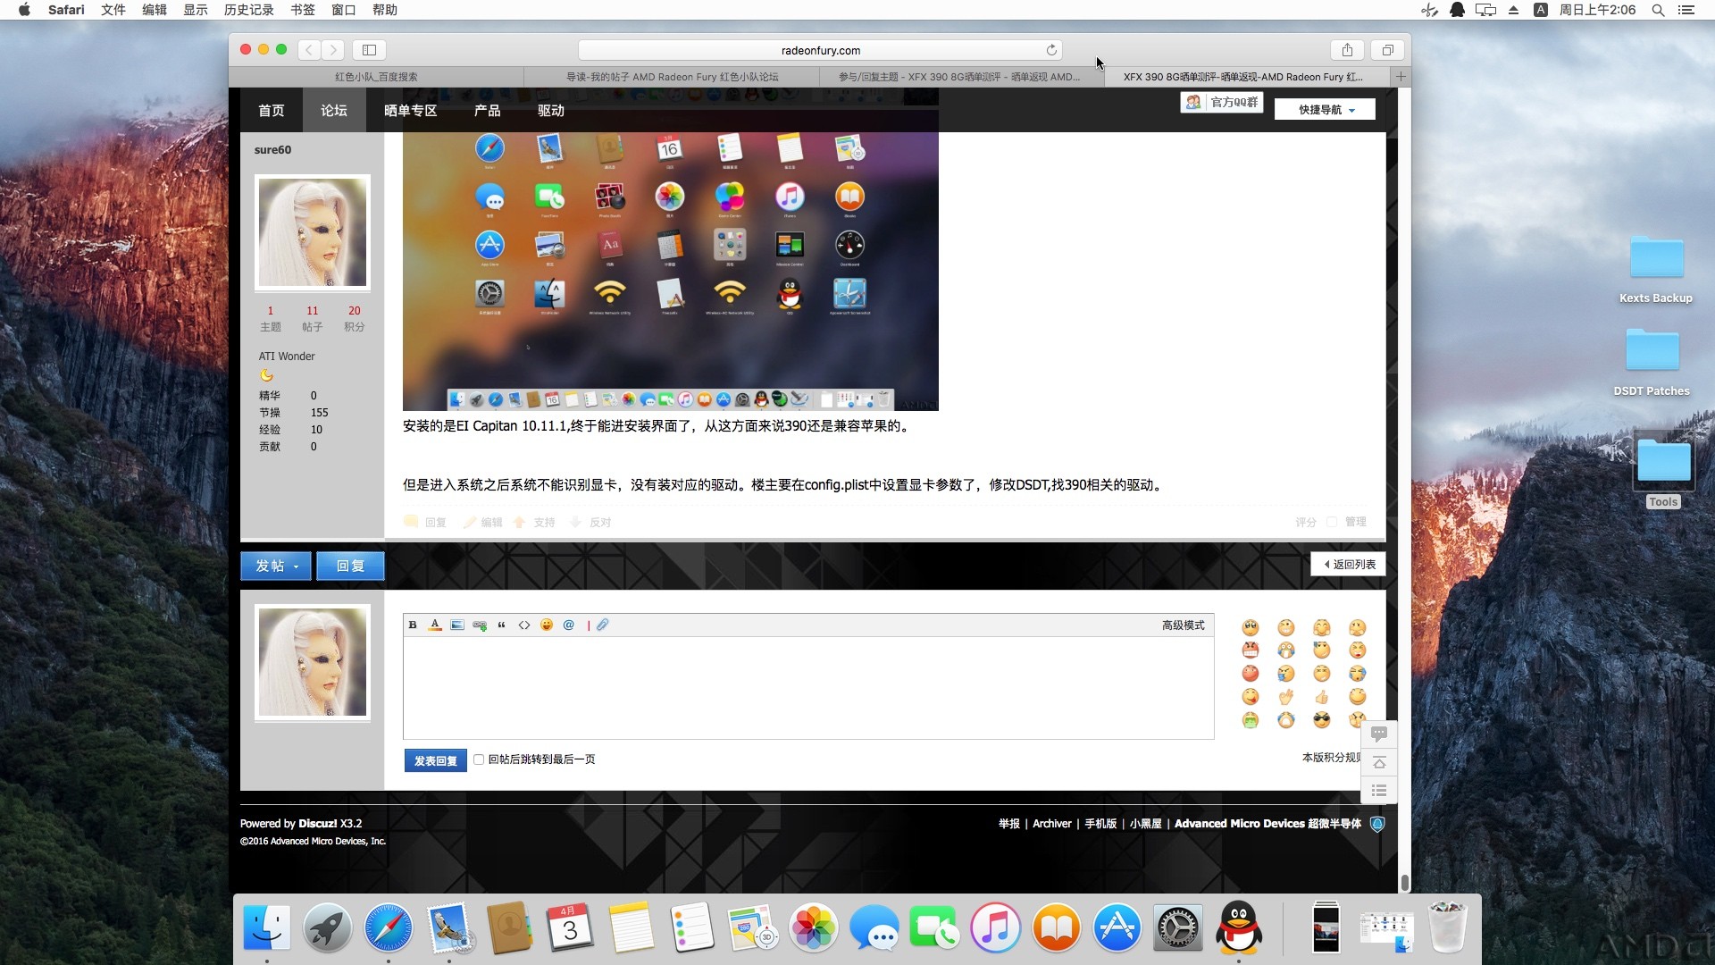Screen dimensions: 1715x965
Task: Launch QQ from the Dock
Action: click(x=1239, y=927)
